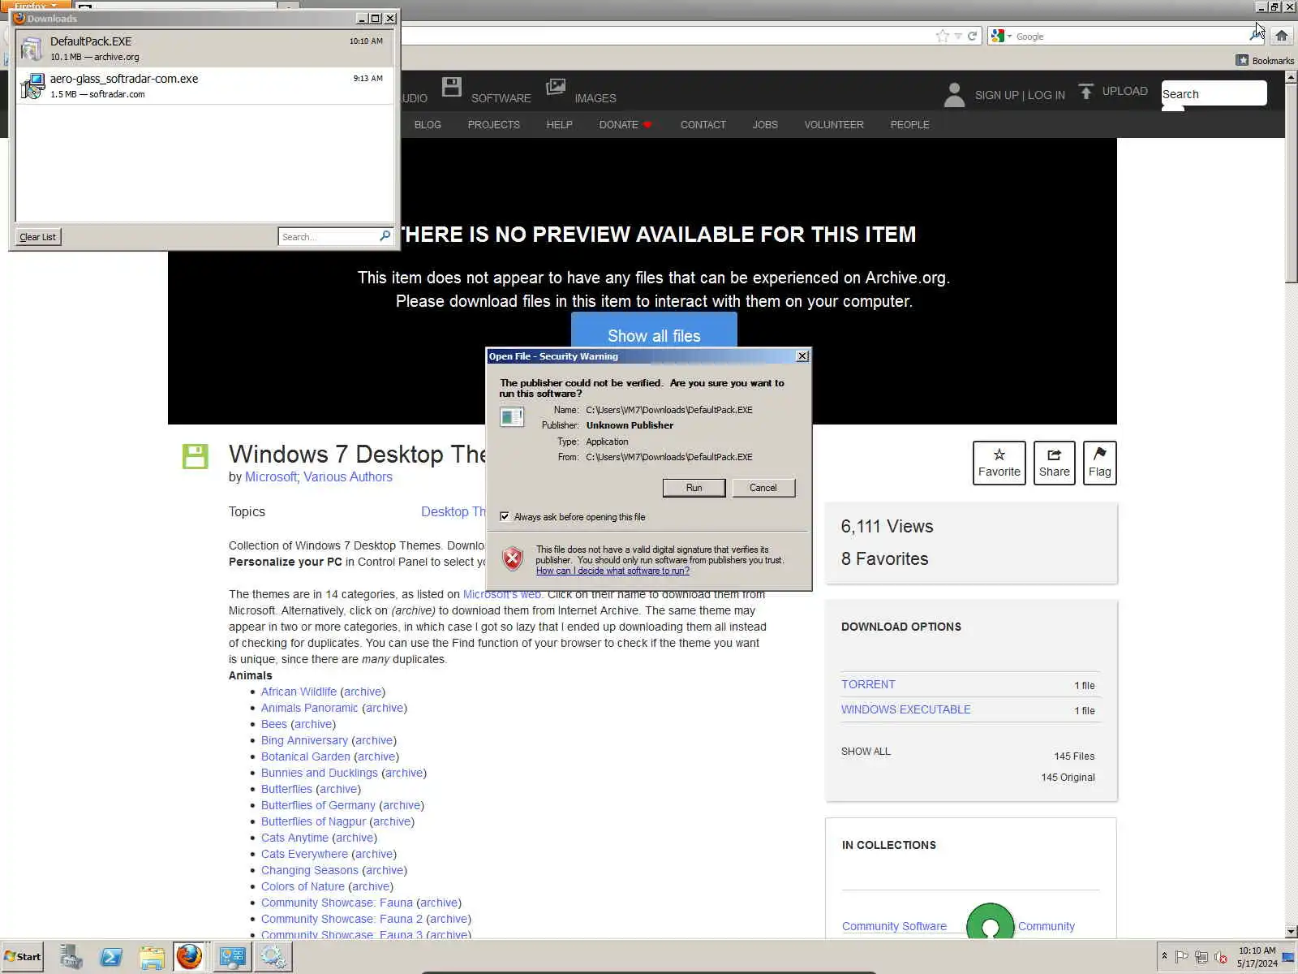Open the Bookmarks toolbar button
Screen dimensions: 1298x974
pyautogui.click(x=1265, y=60)
